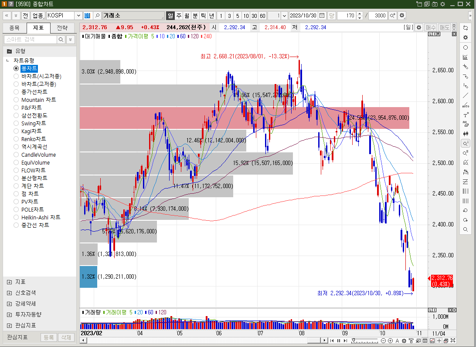Click the fullscreen frame icon at bottom right
The height and width of the screenshot is (347, 476).
tap(453, 341)
